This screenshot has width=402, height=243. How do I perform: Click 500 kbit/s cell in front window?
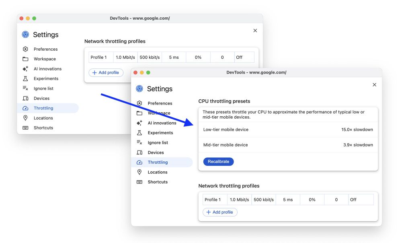(x=264, y=200)
